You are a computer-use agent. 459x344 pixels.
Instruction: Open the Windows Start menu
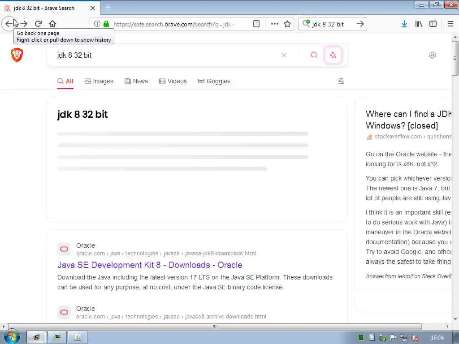12,337
